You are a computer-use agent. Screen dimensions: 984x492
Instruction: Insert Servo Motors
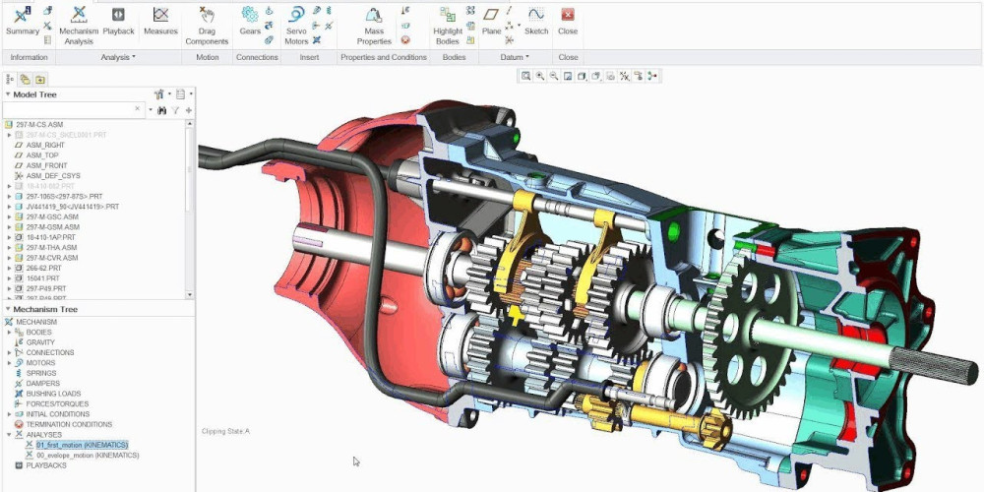[x=296, y=26]
